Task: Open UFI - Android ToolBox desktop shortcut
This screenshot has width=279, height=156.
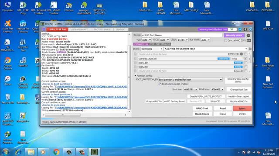Action: point(38,8)
